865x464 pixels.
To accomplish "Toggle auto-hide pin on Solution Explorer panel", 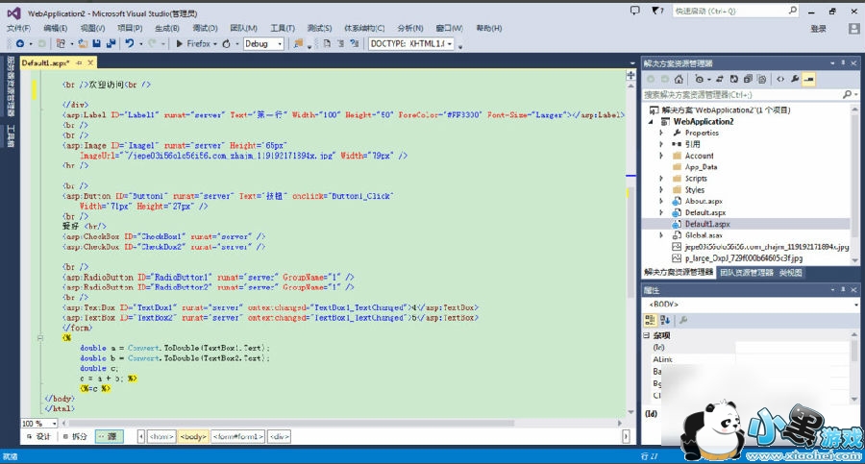I will click(x=843, y=63).
